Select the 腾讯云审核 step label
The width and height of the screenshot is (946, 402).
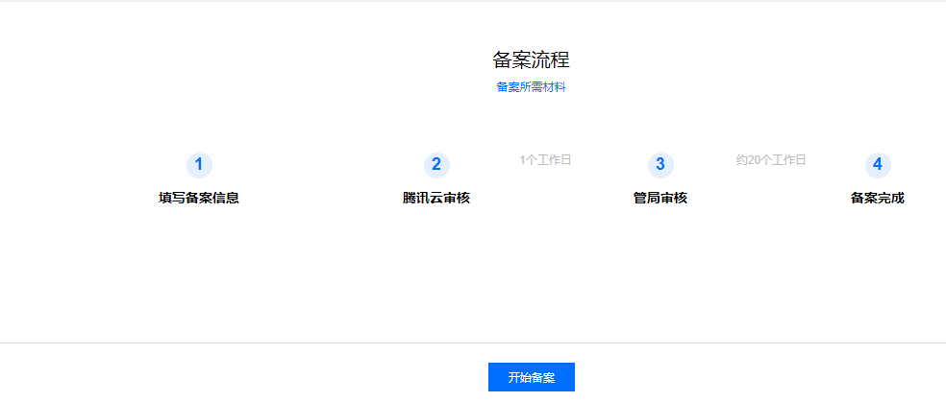click(x=436, y=198)
